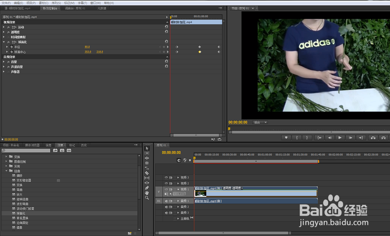Select the Zoom tool
Viewport: 390px width, 236px height.
click(x=147, y=198)
